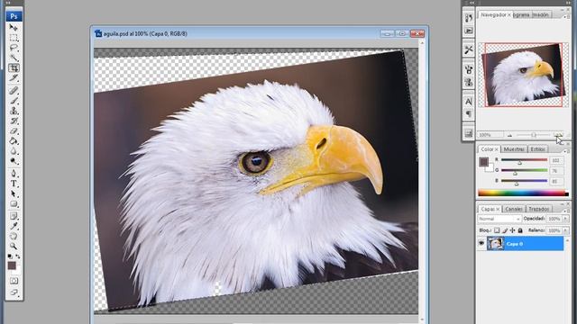Select the History Brush tool
The height and width of the screenshot is (324, 577).
click(x=14, y=121)
